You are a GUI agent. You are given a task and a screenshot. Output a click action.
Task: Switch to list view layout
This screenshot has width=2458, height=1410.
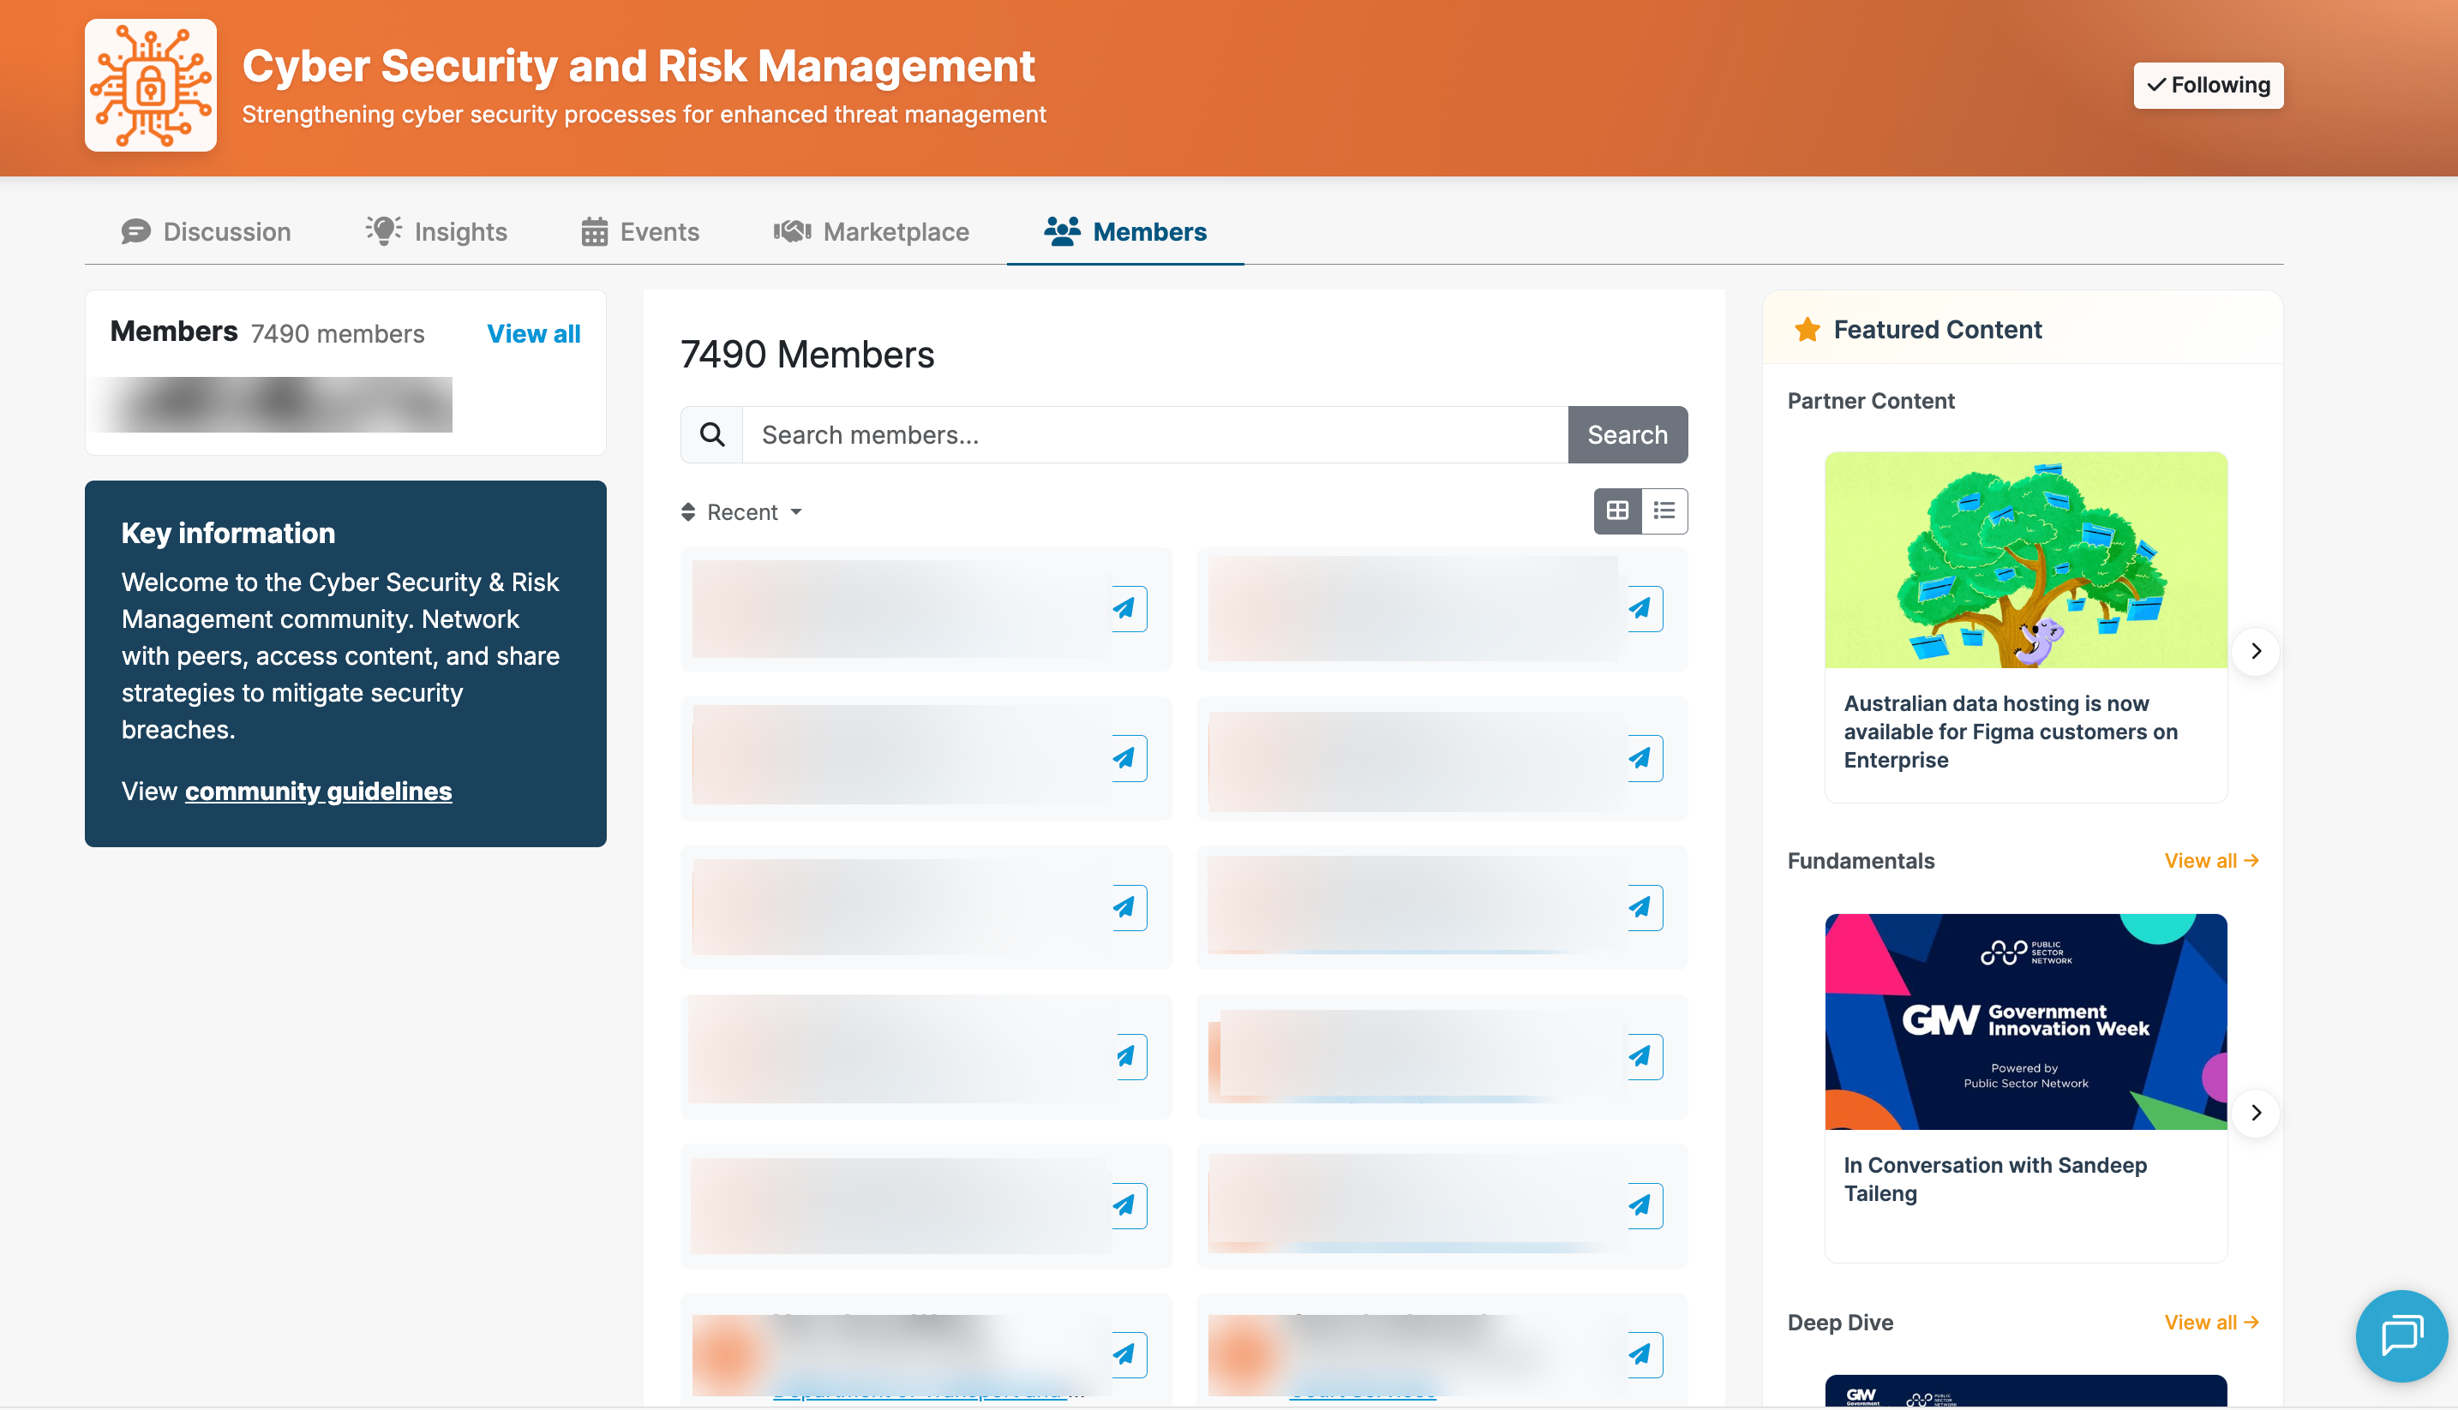(x=1664, y=511)
